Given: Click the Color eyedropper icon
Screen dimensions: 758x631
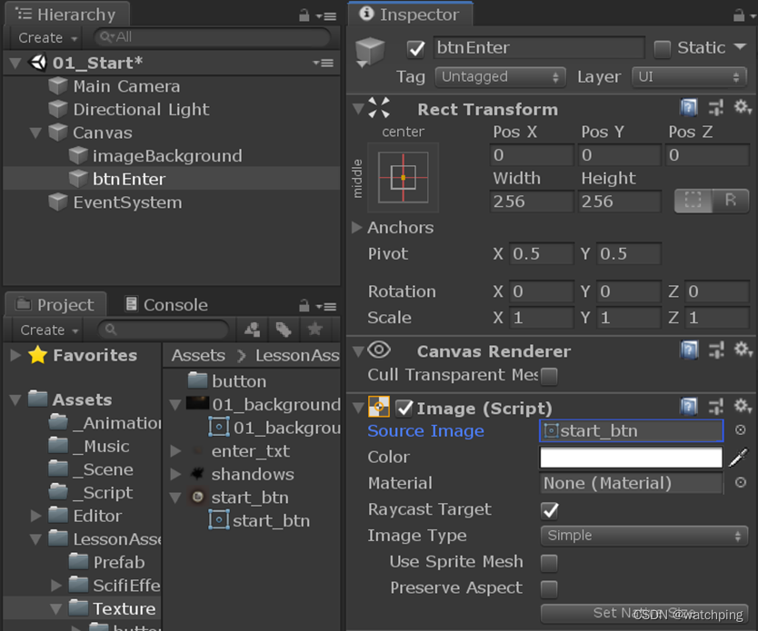Looking at the screenshot, I should tap(738, 458).
